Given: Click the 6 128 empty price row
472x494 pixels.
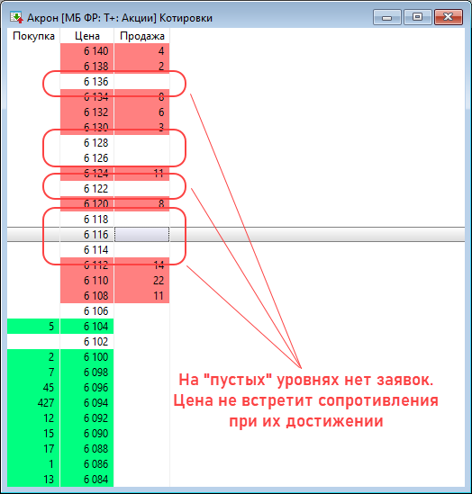Looking at the screenshot, I should 87,143.
